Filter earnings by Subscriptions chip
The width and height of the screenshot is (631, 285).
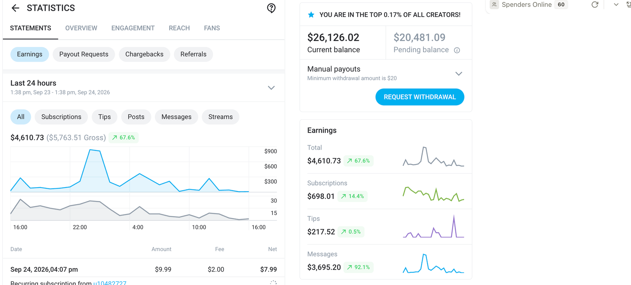tap(61, 117)
